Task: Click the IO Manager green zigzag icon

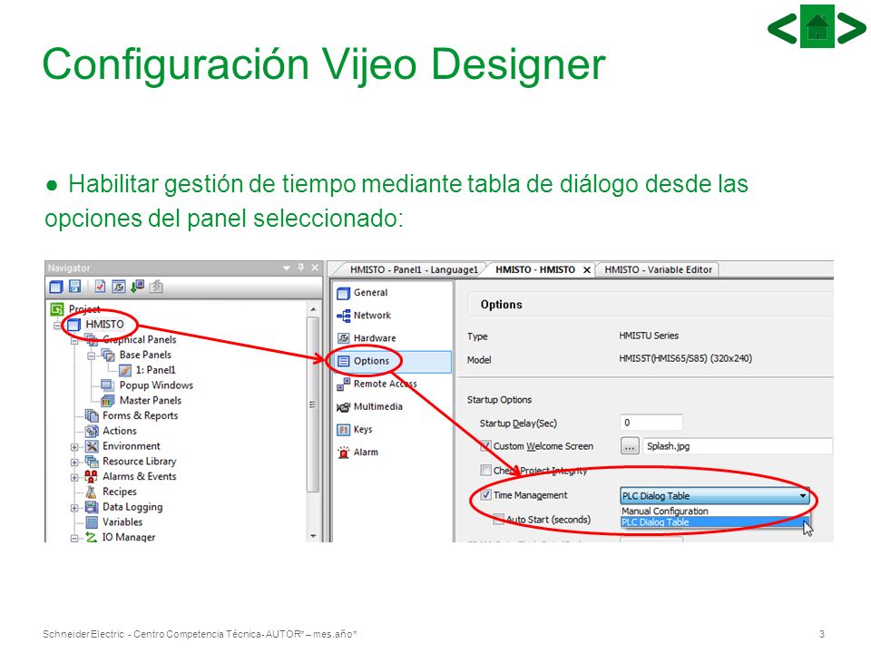Action: tap(92, 537)
